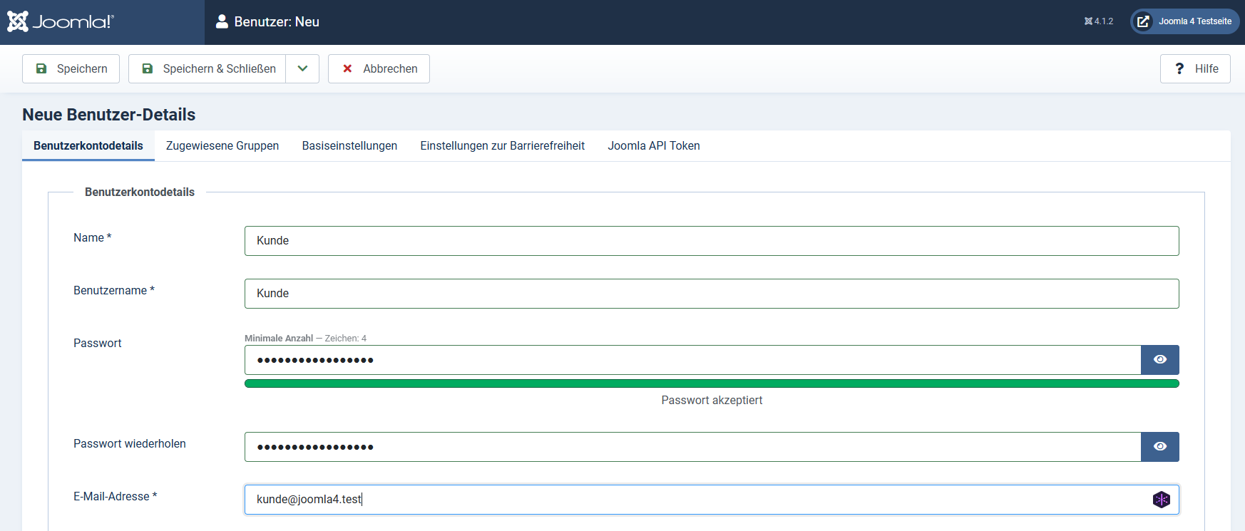The width and height of the screenshot is (1245, 531).
Task: Click the question mark Hilfe icon
Action: pos(1179,68)
